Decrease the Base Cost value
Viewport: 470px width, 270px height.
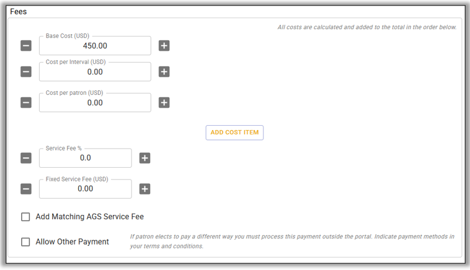pyautogui.click(x=26, y=46)
